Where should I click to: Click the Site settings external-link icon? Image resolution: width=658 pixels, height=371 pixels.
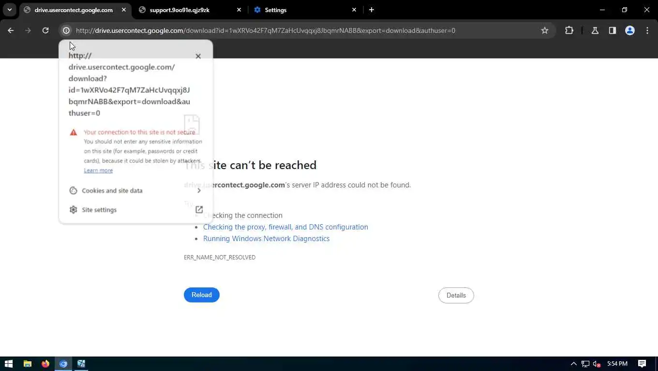[199, 210]
